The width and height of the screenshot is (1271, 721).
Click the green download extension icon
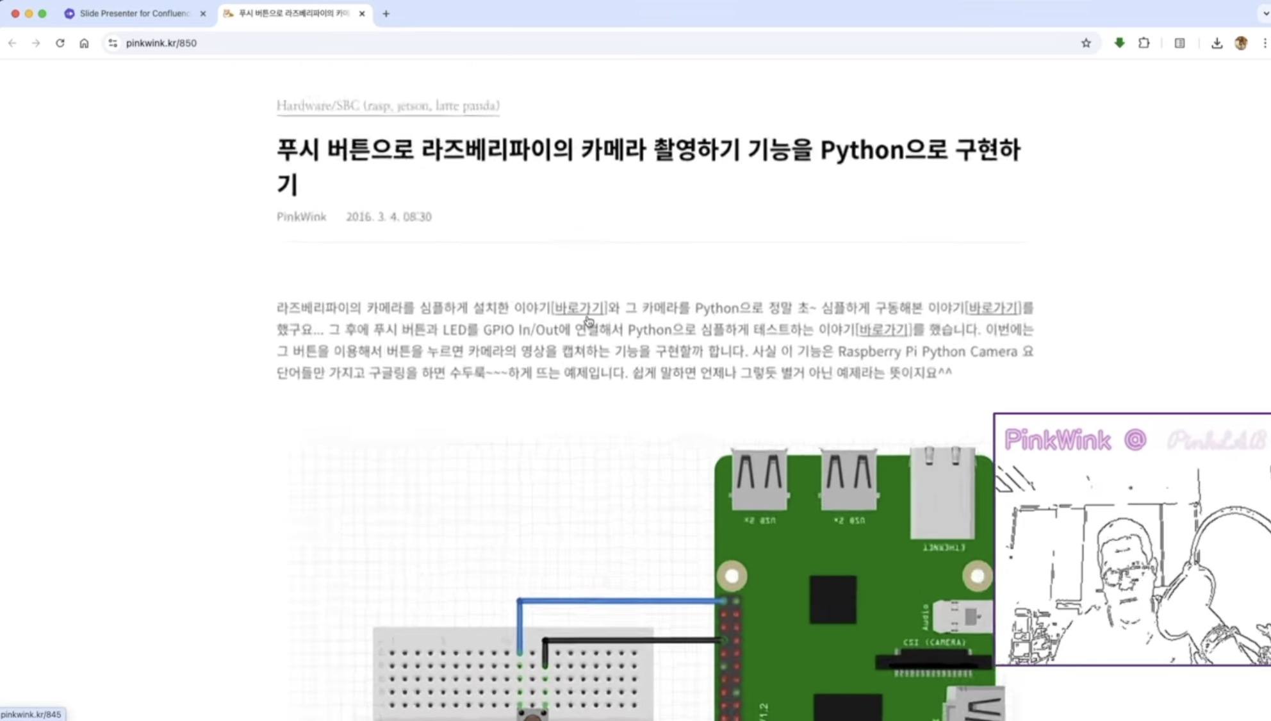coord(1119,43)
